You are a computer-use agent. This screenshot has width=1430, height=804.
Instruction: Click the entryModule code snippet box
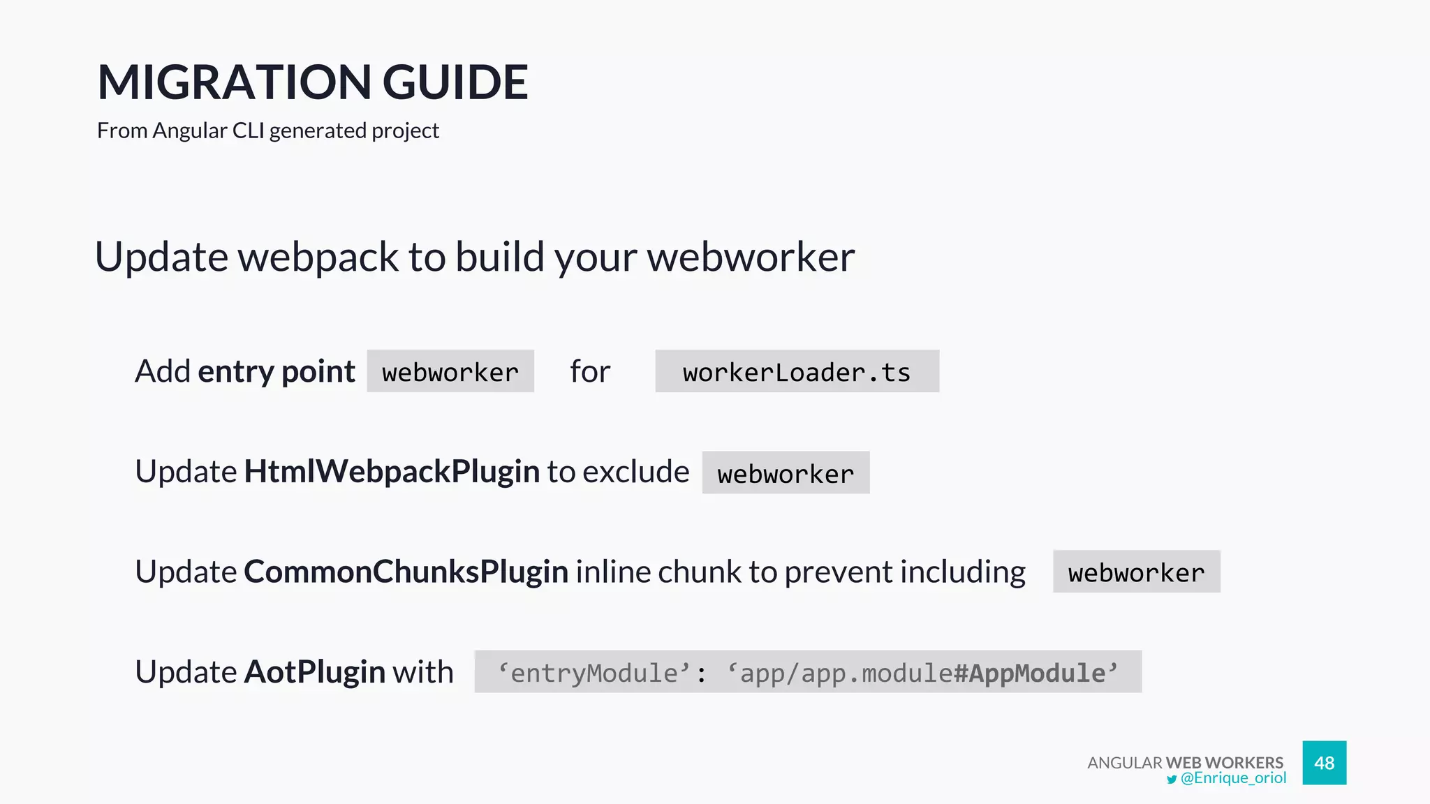pyautogui.click(x=807, y=672)
